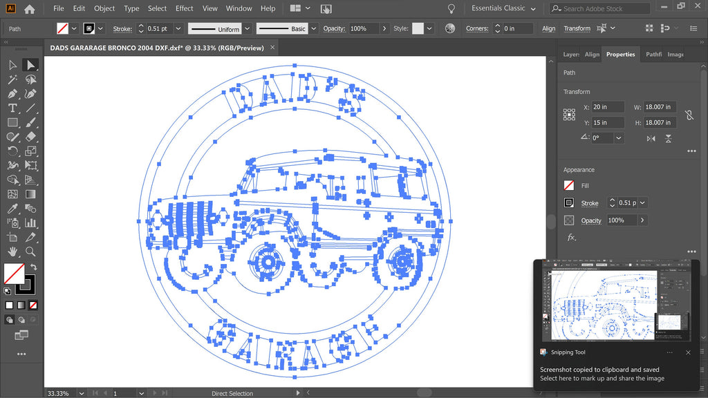Select the Symbol Sprayer tool
This screenshot has height=398, width=708.
click(12, 223)
